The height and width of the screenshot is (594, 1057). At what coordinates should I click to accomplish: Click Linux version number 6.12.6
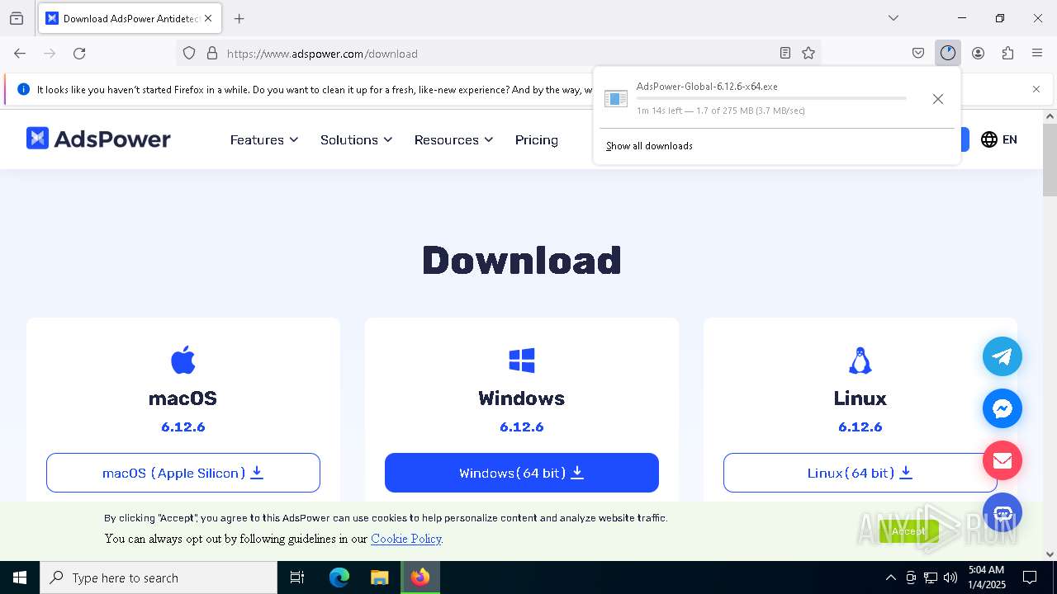tap(860, 427)
